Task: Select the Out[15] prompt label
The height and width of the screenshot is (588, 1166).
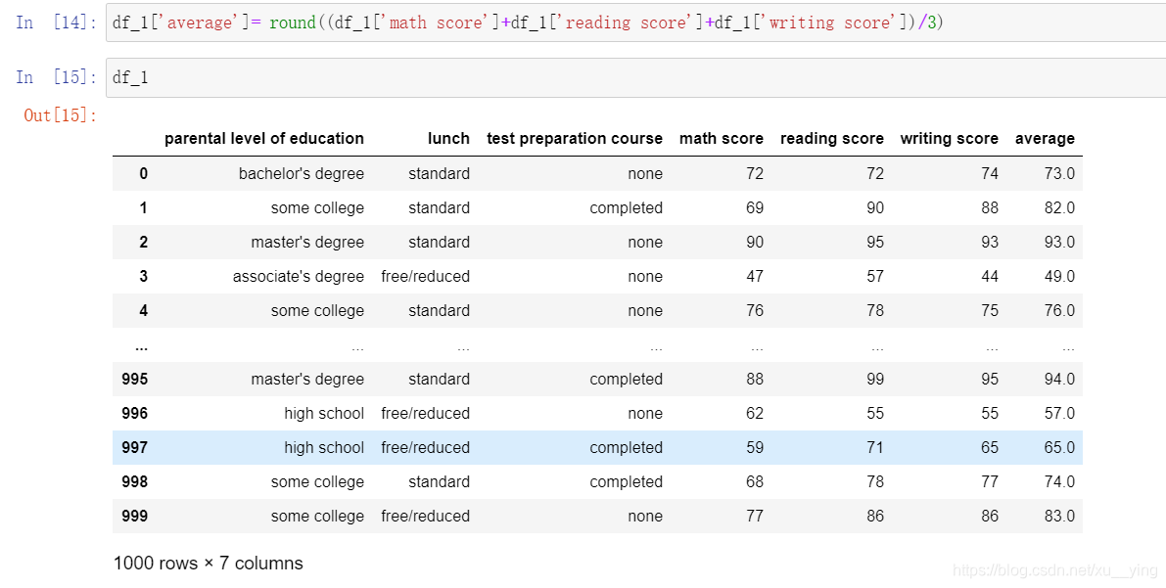Action: [x=47, y=114]
